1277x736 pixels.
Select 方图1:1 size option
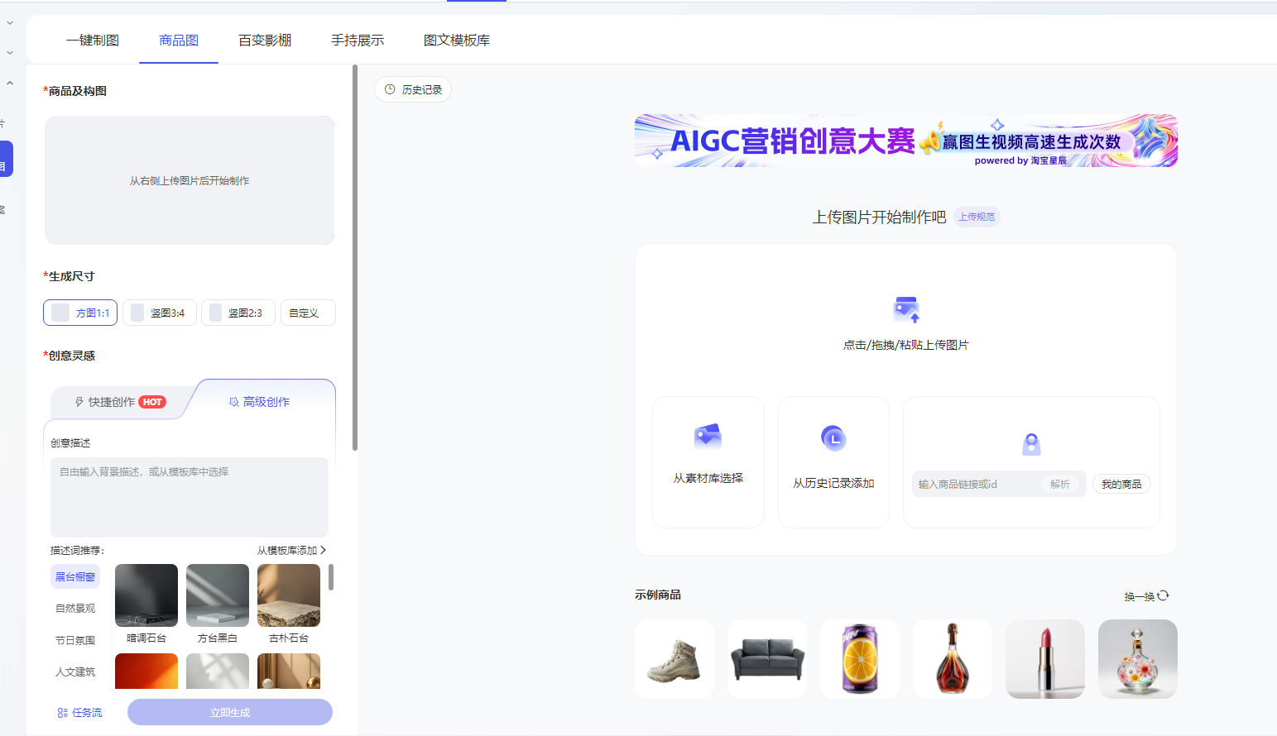[80, 313]
